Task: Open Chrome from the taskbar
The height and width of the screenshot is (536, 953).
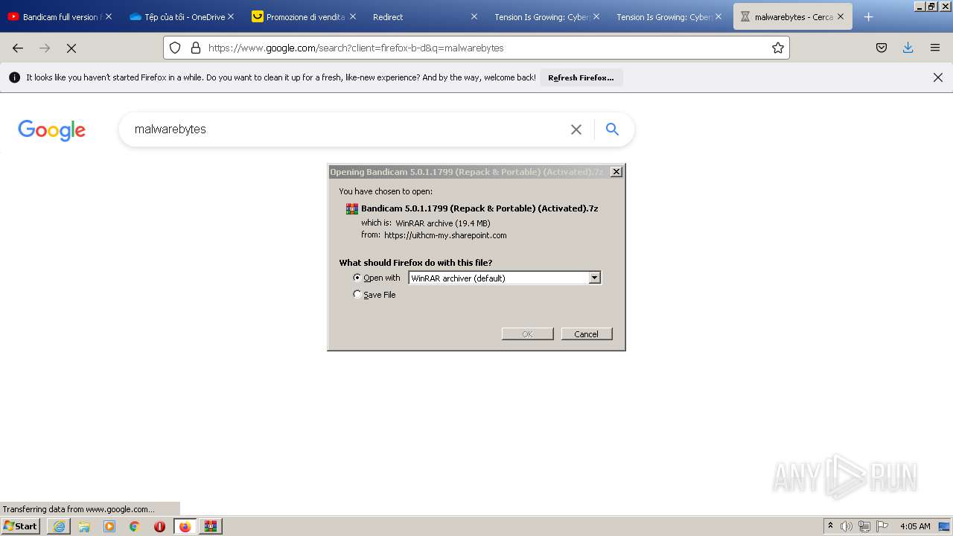Action: click(x=135, y=526)
